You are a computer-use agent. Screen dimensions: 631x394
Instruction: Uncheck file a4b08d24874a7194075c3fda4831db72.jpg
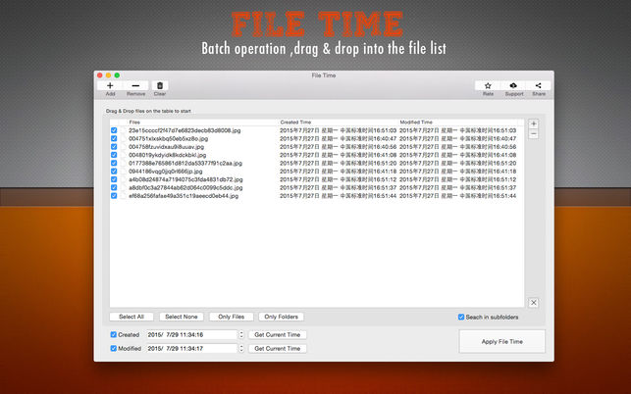pyautogui.click(x=114, y=179)
